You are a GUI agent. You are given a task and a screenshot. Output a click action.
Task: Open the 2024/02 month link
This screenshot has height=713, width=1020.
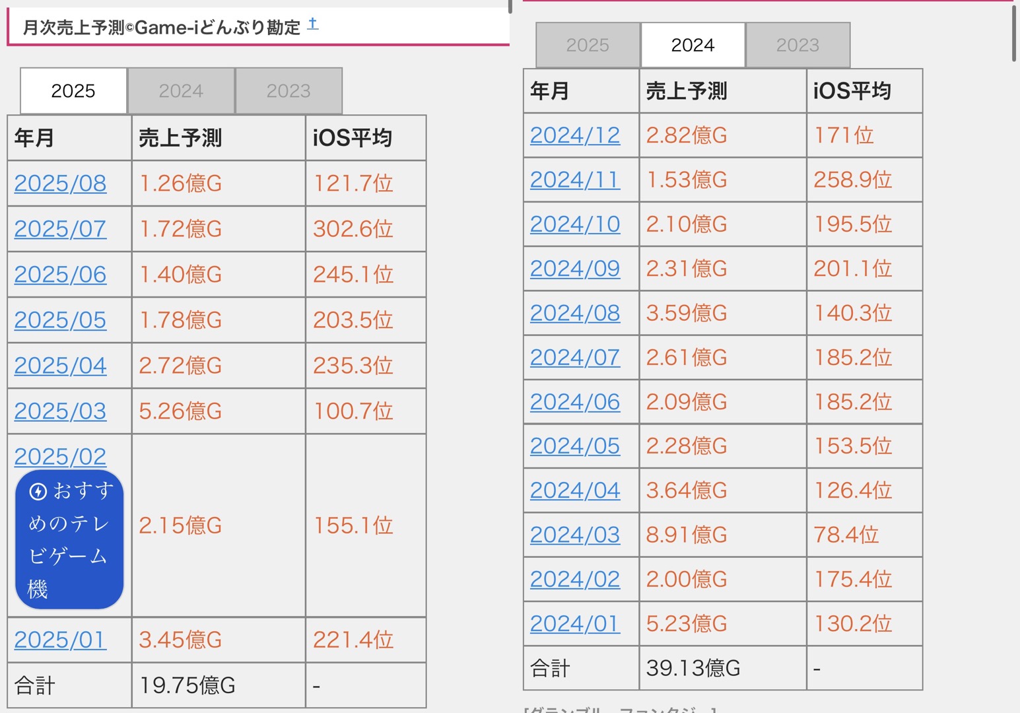tap(575, 579)
